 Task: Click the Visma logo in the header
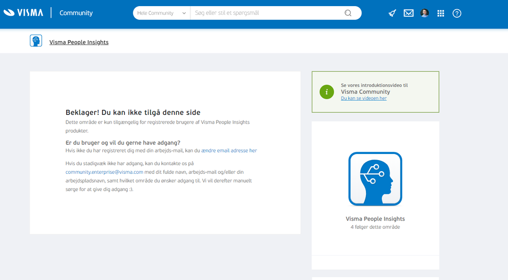pyautogui.click(x=23, y=13)
